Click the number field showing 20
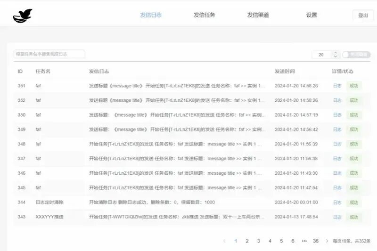This screenshot has width=377, height=251. 322,55
